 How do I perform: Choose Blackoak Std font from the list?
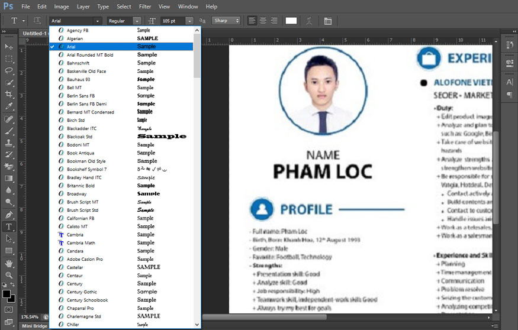121,136
